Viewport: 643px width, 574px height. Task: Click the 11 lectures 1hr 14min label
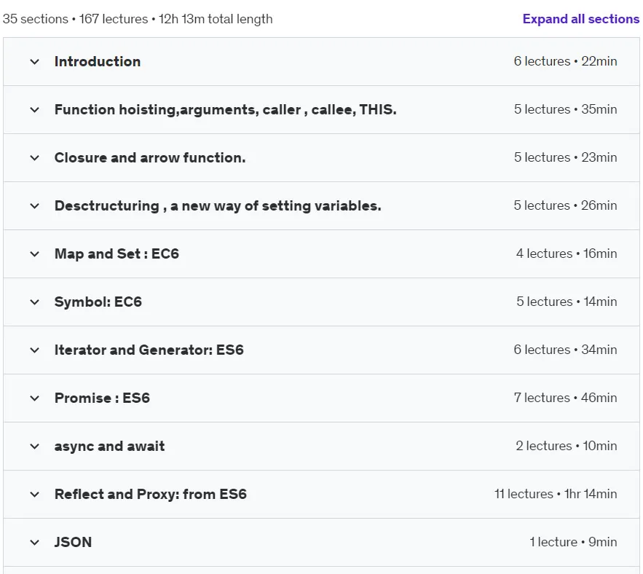556,494
